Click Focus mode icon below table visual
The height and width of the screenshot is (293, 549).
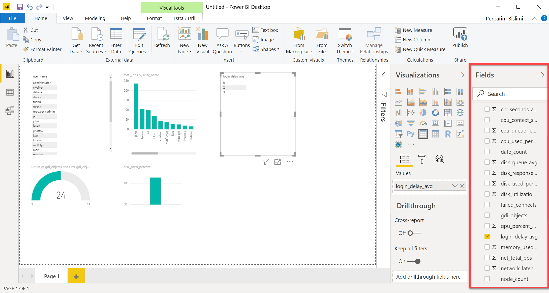click(x=277, y=162)
